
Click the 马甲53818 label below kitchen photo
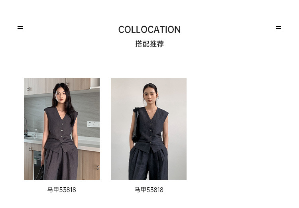pos(61,190)
